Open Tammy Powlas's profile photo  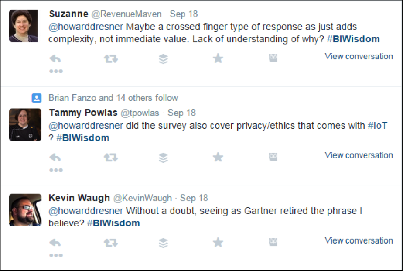coord(25,125)
